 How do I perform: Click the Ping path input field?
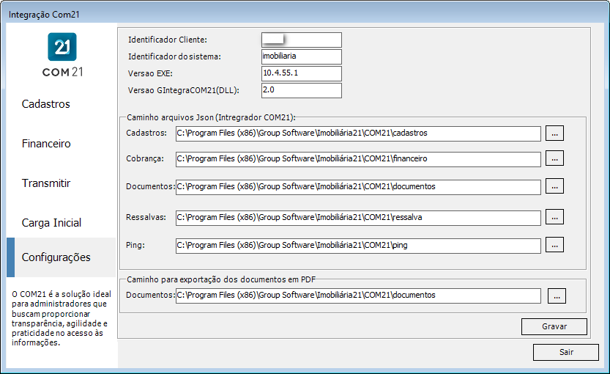358,246
